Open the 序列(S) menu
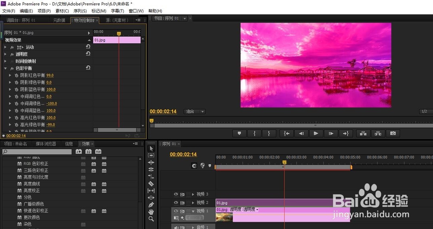 [x=80, y=11]
